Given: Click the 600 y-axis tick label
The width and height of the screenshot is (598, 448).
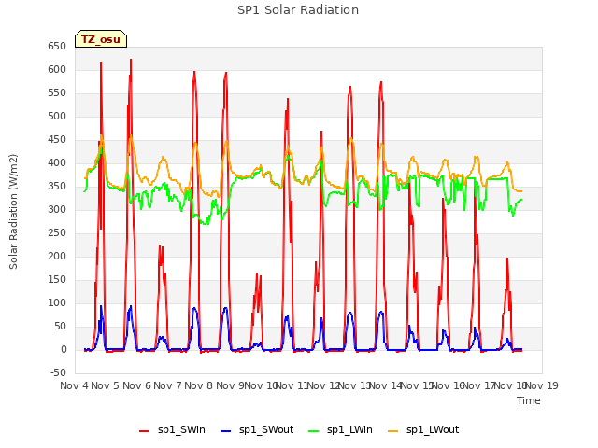Looking at the screenshot, I should (57, 70).
